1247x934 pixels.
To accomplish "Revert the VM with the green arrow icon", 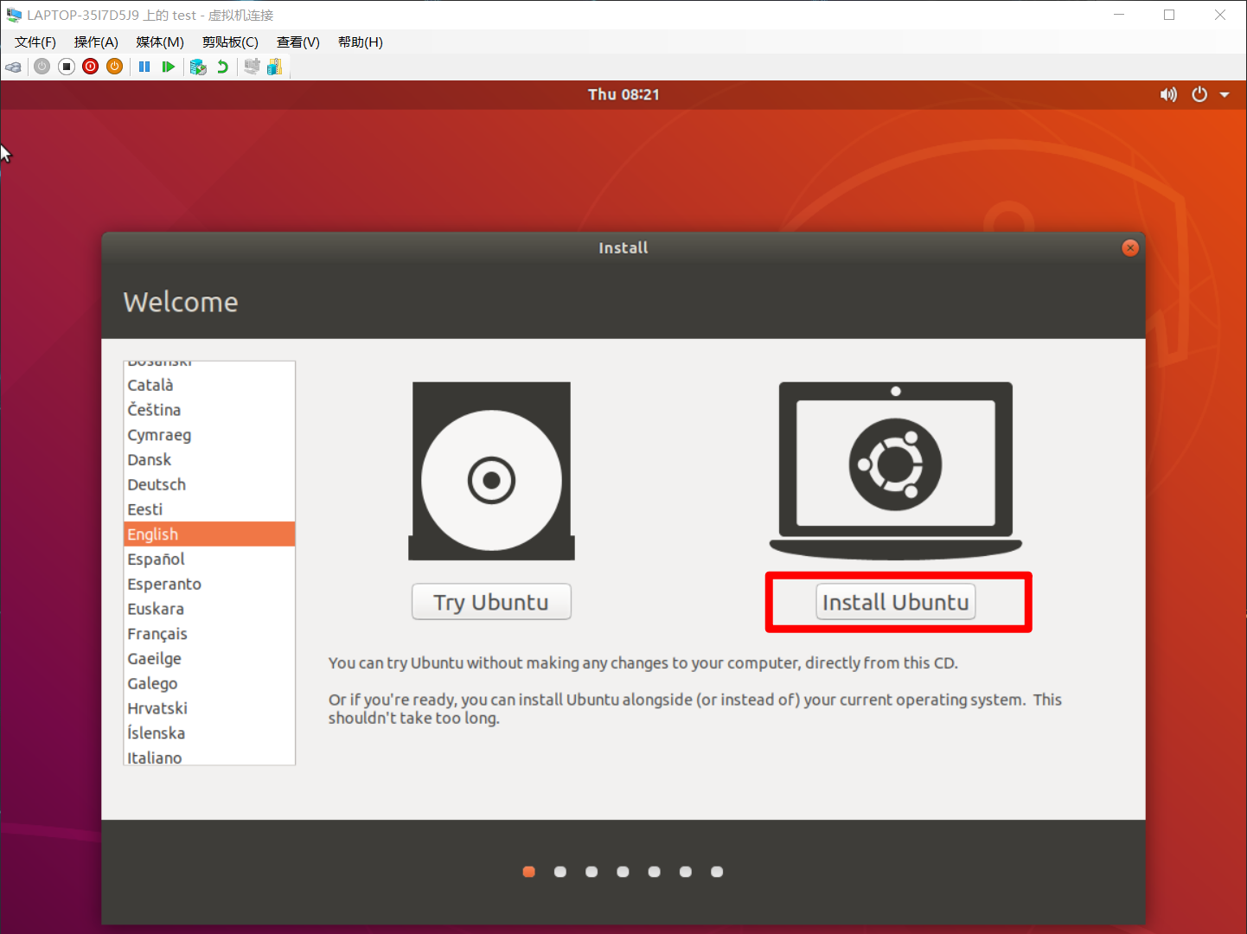I will pyautogui.click(x=223, y=67).
